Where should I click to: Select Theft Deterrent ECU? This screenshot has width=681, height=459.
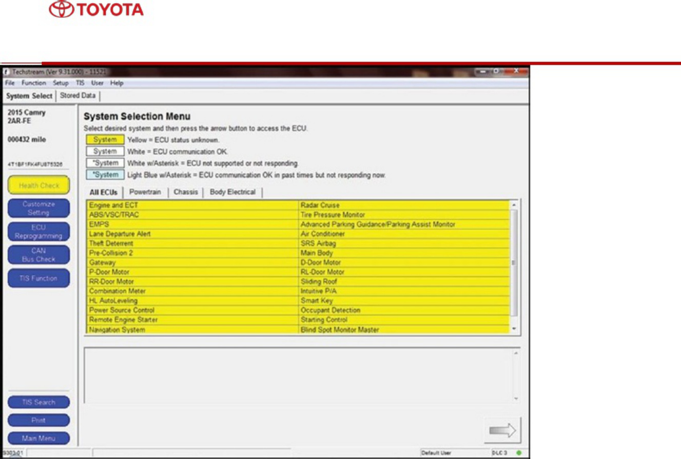pyautogui.click(x=192, y=243)
